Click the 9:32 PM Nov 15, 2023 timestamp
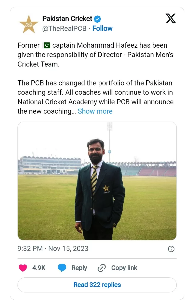This screenshot has width=194, height=300. [53, 249]
